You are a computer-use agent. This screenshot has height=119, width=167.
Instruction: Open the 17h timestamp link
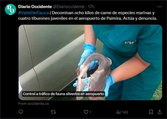[91, 7]
